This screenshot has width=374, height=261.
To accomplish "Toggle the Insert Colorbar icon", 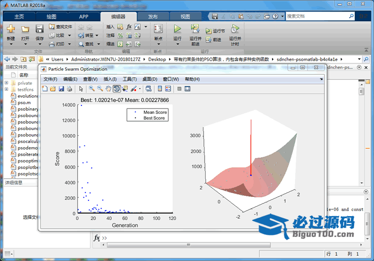I will [x=160, y=89].
